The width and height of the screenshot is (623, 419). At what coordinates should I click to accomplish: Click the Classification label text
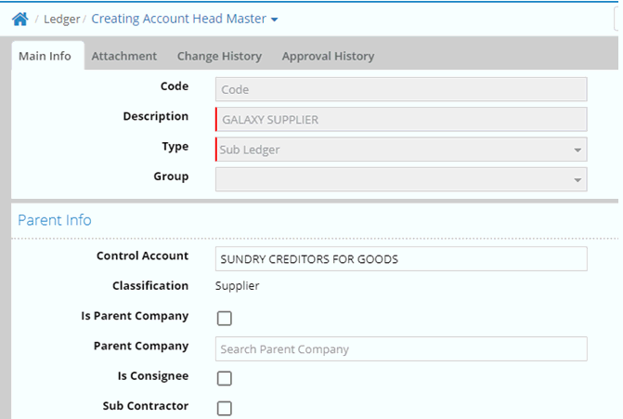150,287
